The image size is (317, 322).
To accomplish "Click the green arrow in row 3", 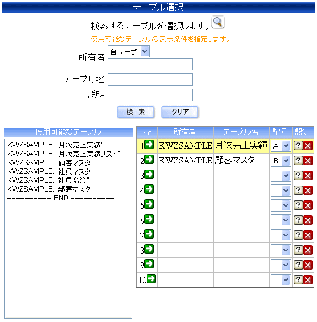I will (149, 175).
